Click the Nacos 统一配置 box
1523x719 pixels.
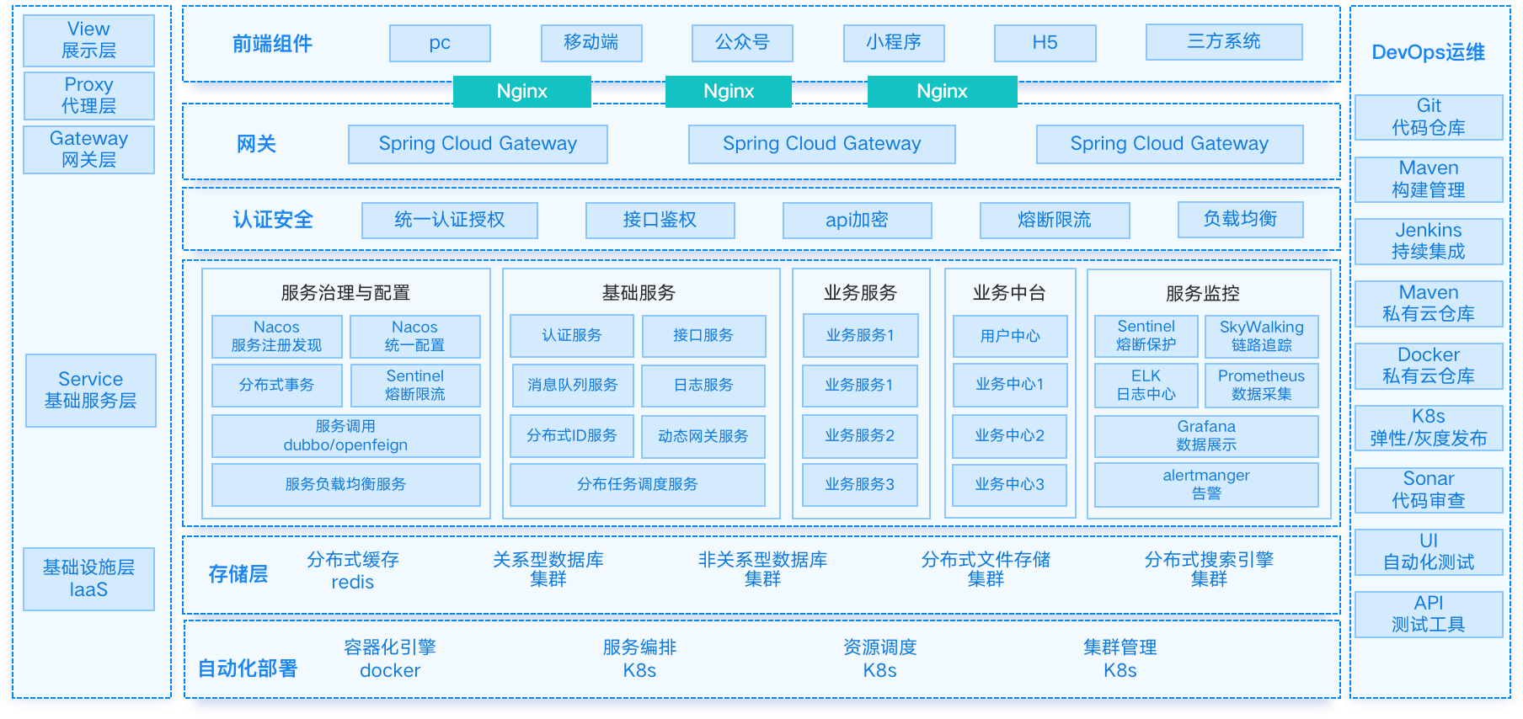[415, 337]
